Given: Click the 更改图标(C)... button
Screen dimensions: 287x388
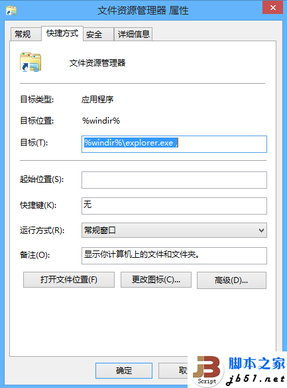Looking at the screenshot, I should [156, 280].
